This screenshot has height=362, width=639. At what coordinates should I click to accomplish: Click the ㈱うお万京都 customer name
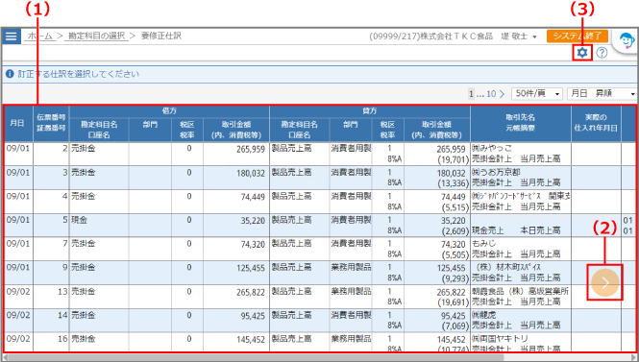click(496, 172)
